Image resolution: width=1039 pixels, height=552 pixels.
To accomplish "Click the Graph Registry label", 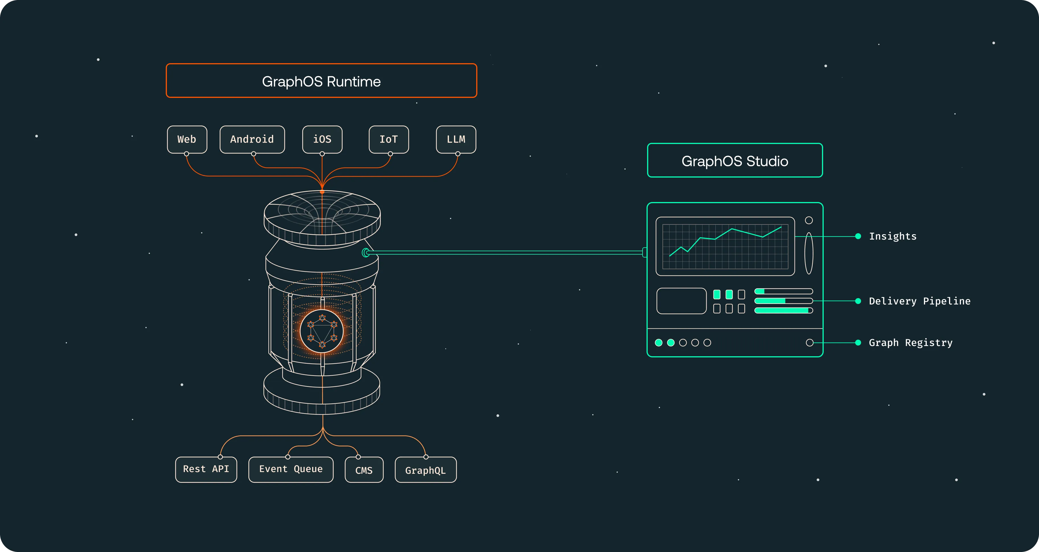I will click(x=911, y=343).
